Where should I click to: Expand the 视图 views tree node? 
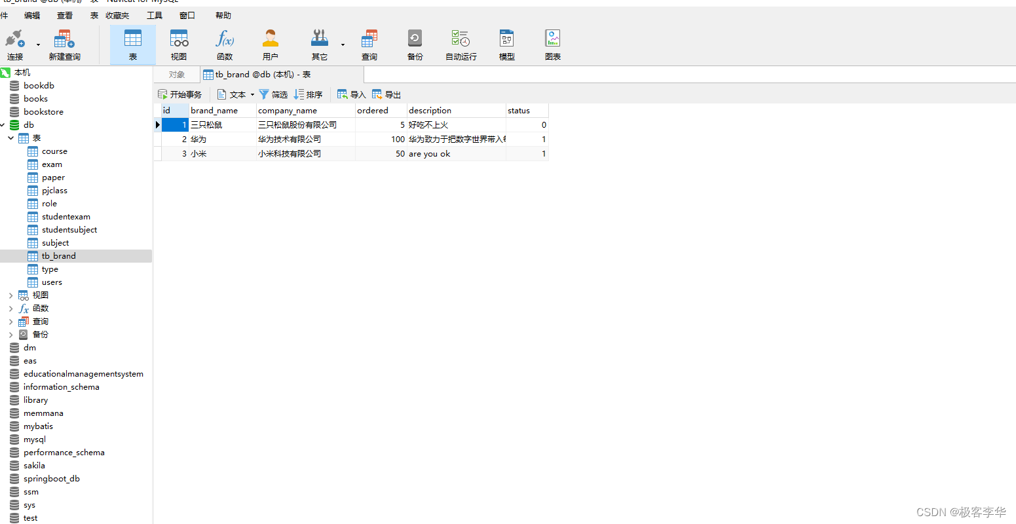(x=11, y=295)
